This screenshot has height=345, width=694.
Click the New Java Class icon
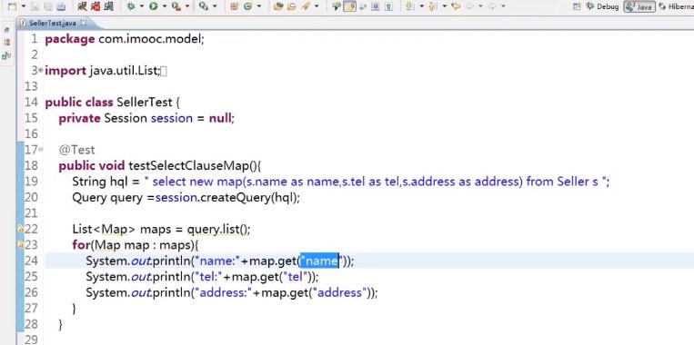pos(247,6)
